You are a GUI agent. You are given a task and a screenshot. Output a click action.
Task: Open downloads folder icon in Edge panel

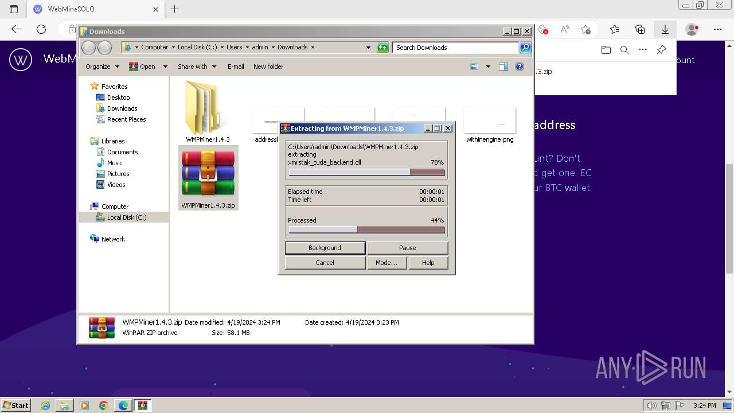coord(606,50)
